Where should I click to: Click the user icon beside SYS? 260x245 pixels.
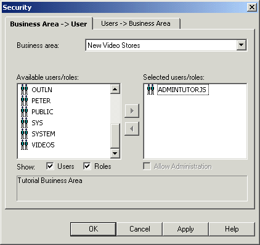pyautogui.click(x=24, y=123)
